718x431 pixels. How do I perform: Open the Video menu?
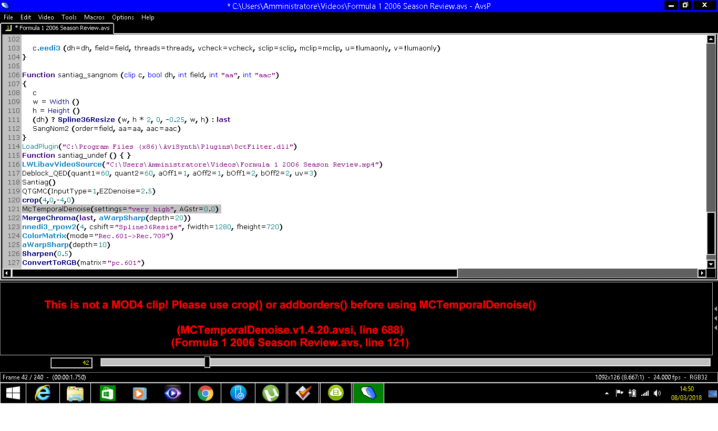[x=46, y=17]
